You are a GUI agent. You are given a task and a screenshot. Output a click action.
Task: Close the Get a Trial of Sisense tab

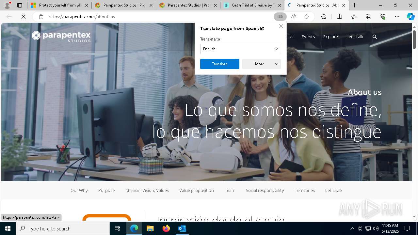pyautogui.click(x=279, y=5)
